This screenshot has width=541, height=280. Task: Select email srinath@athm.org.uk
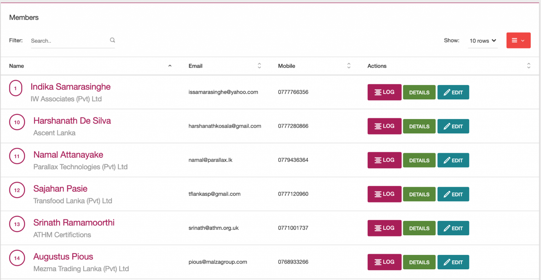[x=213, y=228]
